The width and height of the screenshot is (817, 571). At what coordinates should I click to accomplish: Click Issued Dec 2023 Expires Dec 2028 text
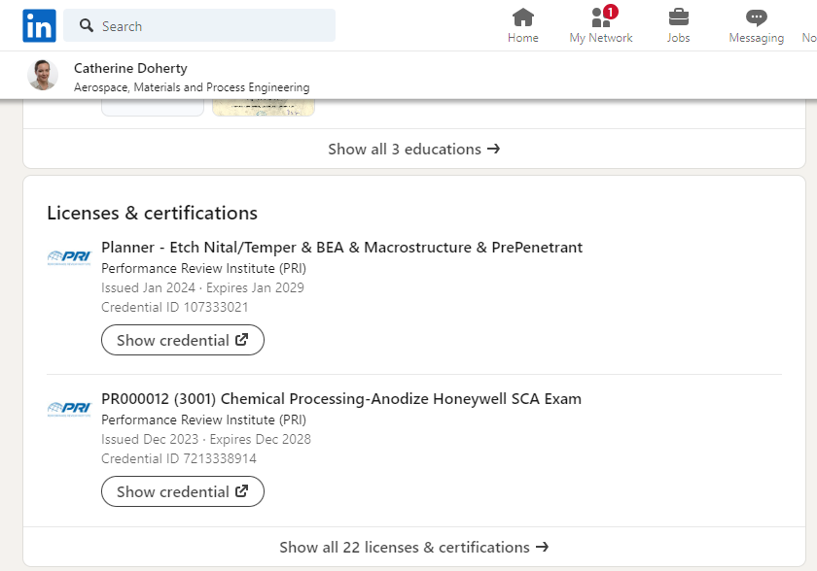[206, 439]
